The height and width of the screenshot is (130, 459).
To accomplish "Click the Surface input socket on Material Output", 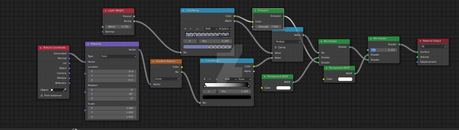I will (x=417, y=52).
